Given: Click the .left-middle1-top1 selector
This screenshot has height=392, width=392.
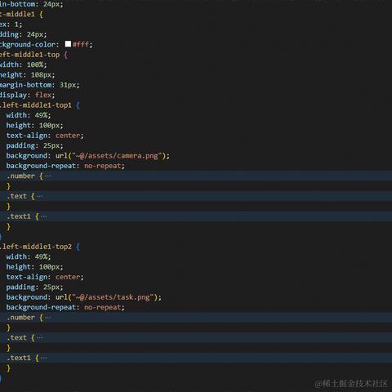Looking at the screenshot, I should coord(36,105).
